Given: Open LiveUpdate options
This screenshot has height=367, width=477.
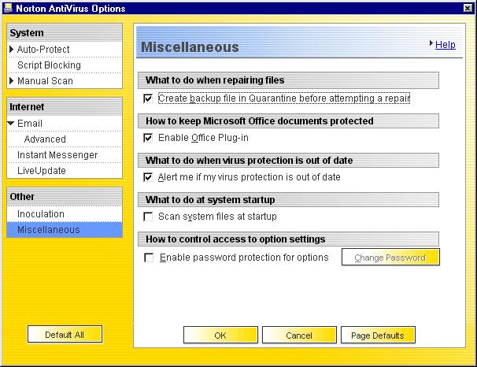Looking at the screenshot, I should (42, 171).
